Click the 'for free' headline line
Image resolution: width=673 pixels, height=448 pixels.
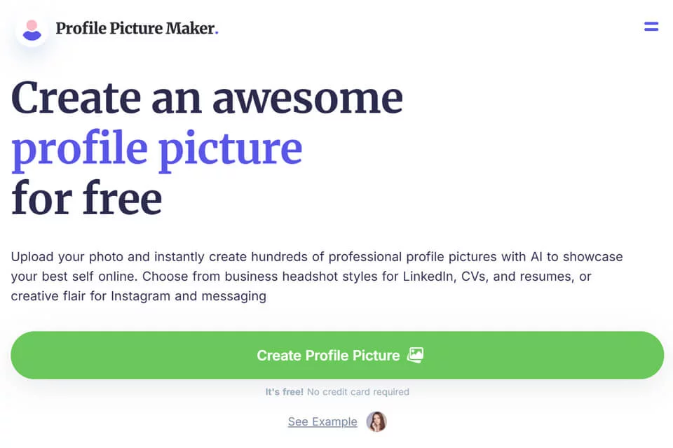pos(87,198)
